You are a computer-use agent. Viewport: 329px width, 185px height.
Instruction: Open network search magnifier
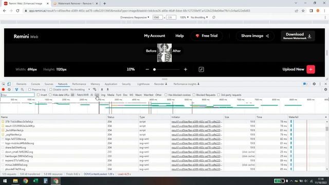pos(22,89)
